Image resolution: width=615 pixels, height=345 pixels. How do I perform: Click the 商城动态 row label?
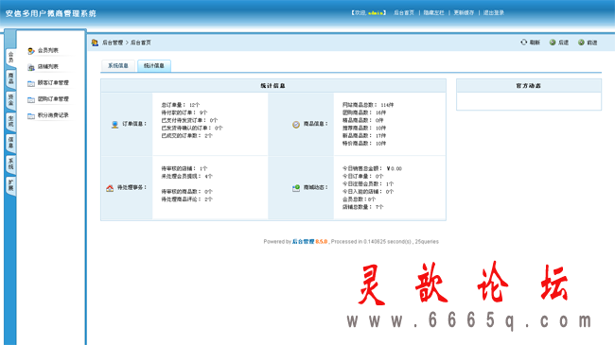click(x=316, y=188)
